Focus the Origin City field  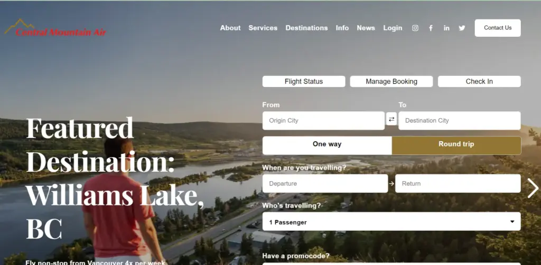pos(323,121)
